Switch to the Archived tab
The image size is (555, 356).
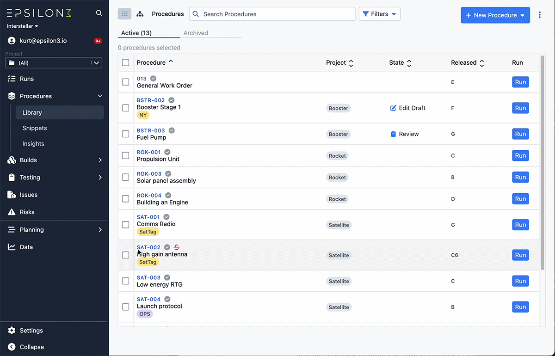tap(196, 33)
